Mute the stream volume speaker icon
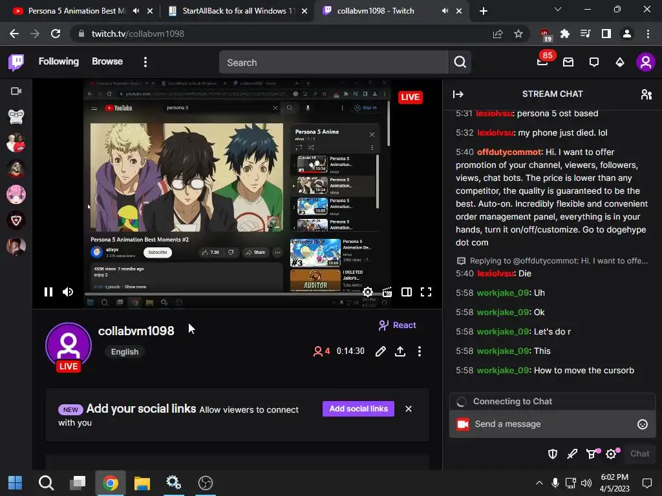662x496 pixels. point(68,292)
